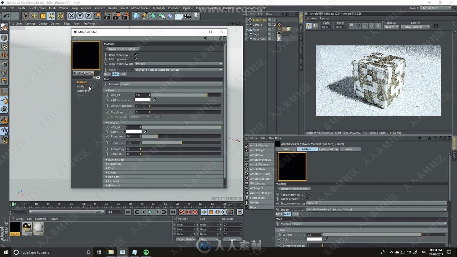Click animation dot beside Base Weight

[x=107, y=95]
